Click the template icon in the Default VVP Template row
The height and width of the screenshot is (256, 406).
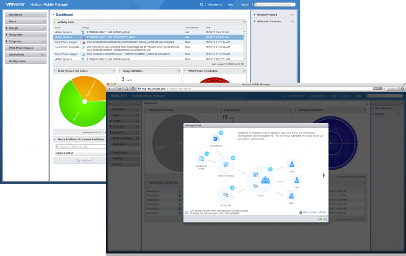click(x=83, y=47)
